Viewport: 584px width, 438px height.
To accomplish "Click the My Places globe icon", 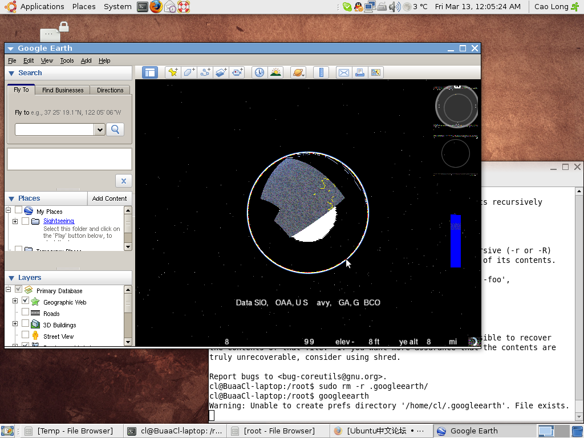I will click(x=29, y=211).
